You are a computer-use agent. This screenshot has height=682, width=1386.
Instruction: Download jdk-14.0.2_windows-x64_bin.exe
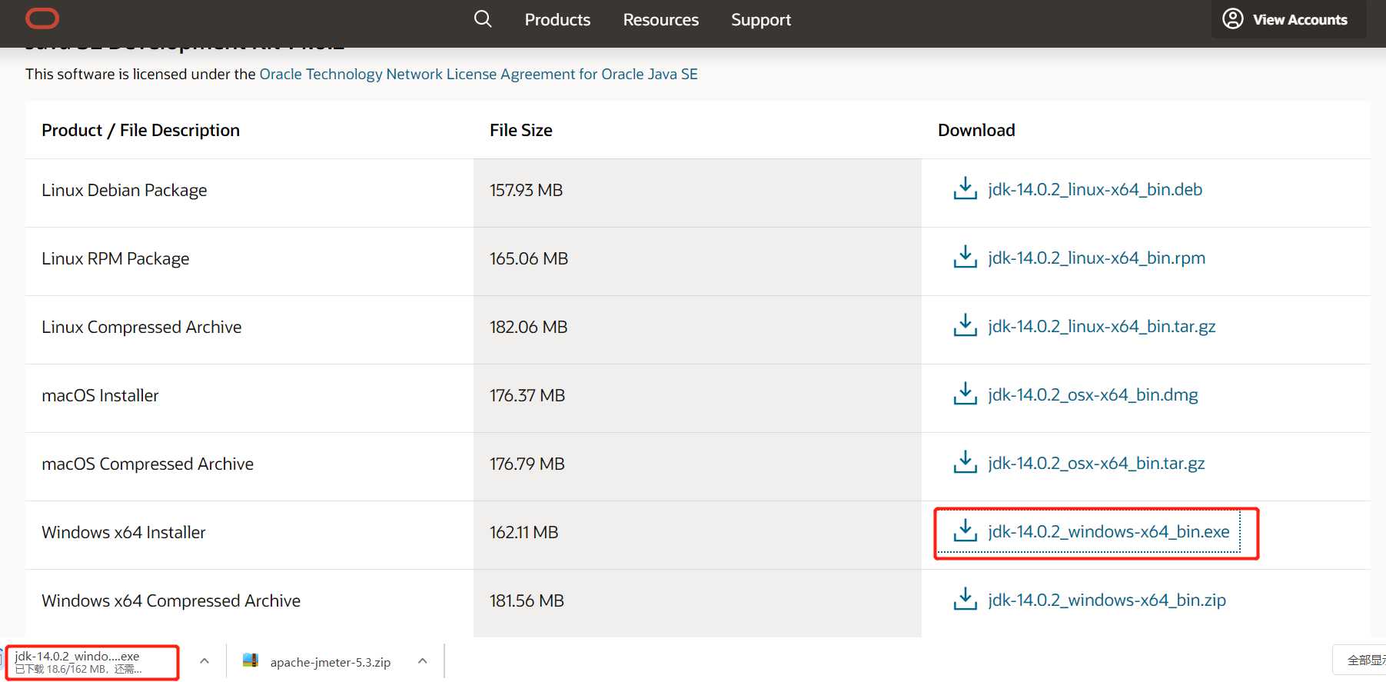pos(1108,531)
